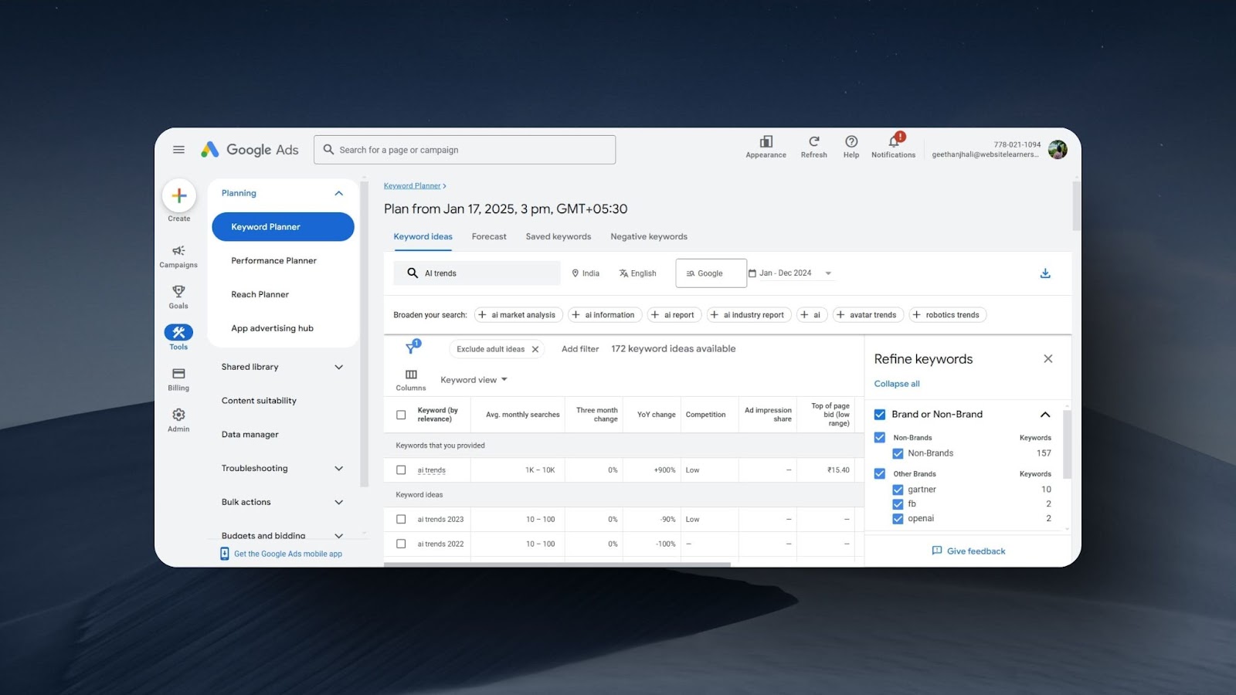1236x695 pixels.
Task: Open the Jan - Dec 2024 date dropdown
Action: coord(790,273)
